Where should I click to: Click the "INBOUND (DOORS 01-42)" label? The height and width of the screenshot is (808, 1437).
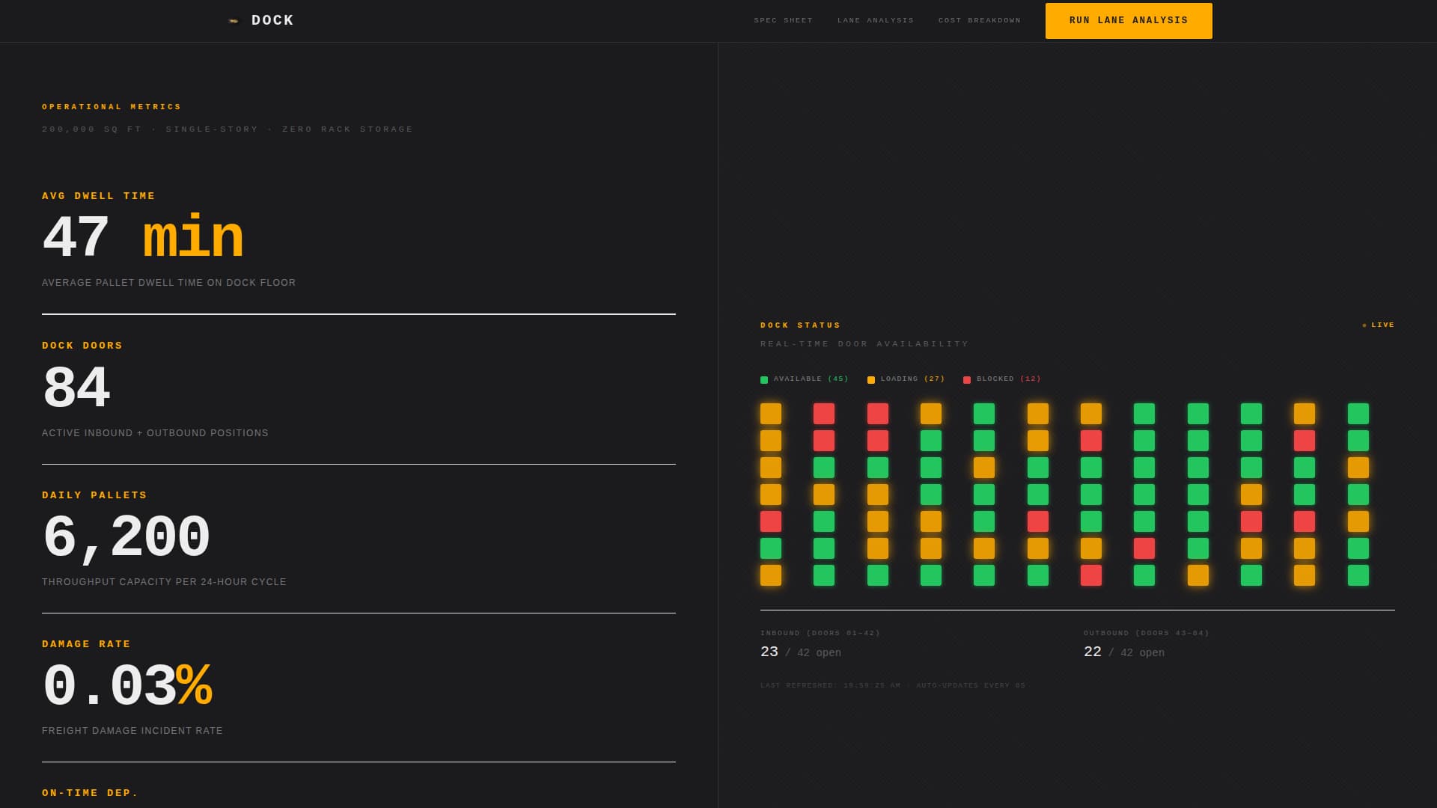[x=820, y=633]
